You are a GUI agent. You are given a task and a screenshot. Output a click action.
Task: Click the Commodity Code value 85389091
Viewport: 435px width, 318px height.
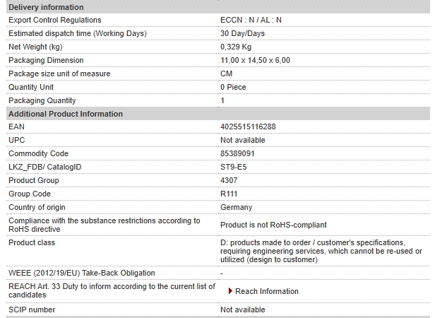coord(237,153)
